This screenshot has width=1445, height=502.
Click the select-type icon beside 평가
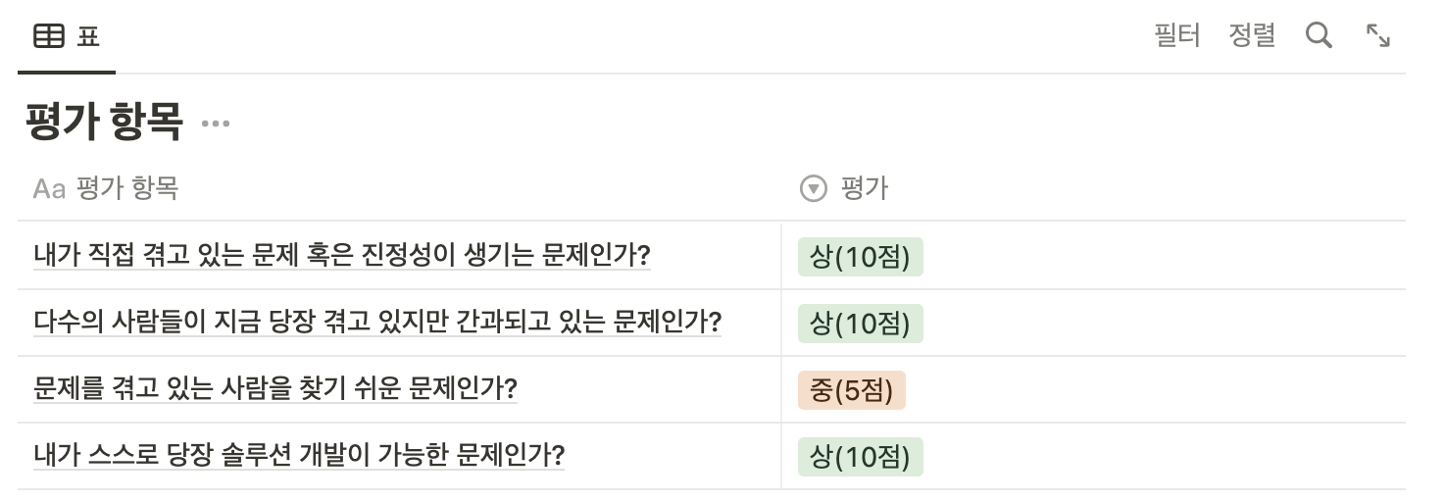point(814,188)
